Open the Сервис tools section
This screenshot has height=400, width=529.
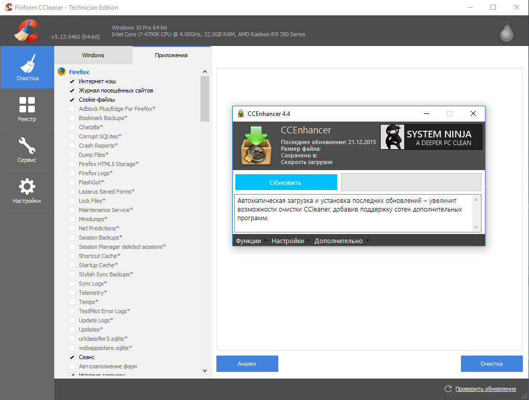pos(27,150)
